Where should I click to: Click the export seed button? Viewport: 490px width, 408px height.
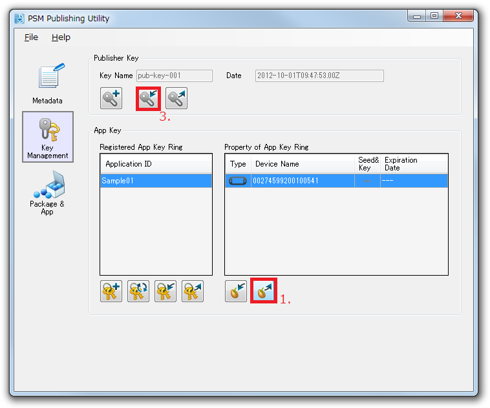point(264,292)
